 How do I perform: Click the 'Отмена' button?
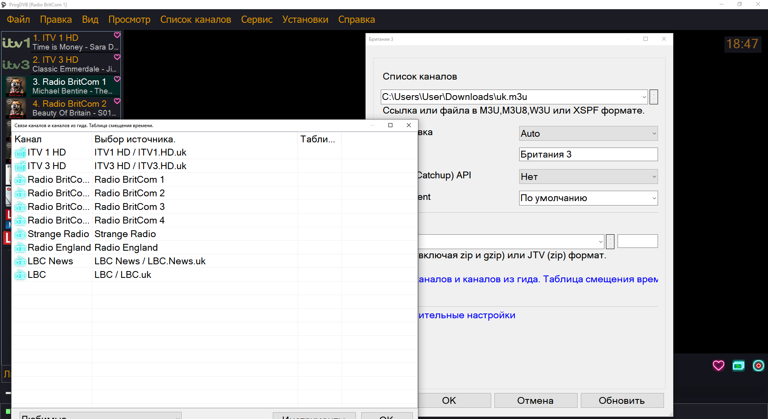coord(535,401)
